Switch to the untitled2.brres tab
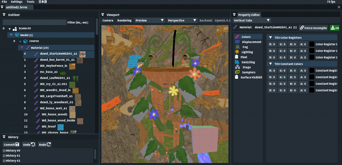This screenshot has width=342, height=165. [x=17, y=7]
